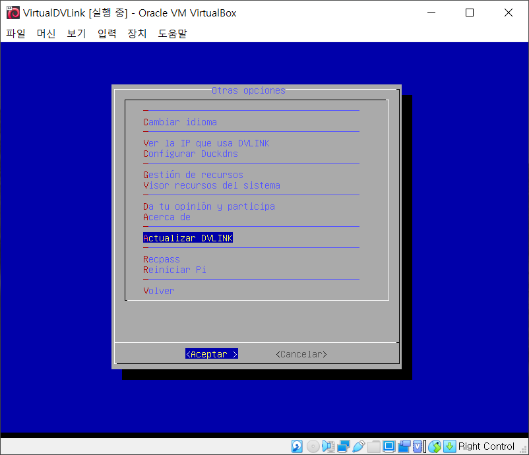Open the audio settings status icon

328,446
